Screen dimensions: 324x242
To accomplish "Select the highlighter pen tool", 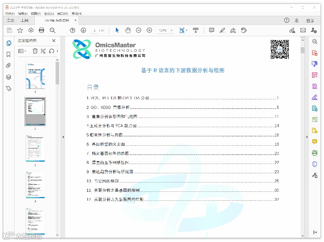I will (x=222, y=31).
